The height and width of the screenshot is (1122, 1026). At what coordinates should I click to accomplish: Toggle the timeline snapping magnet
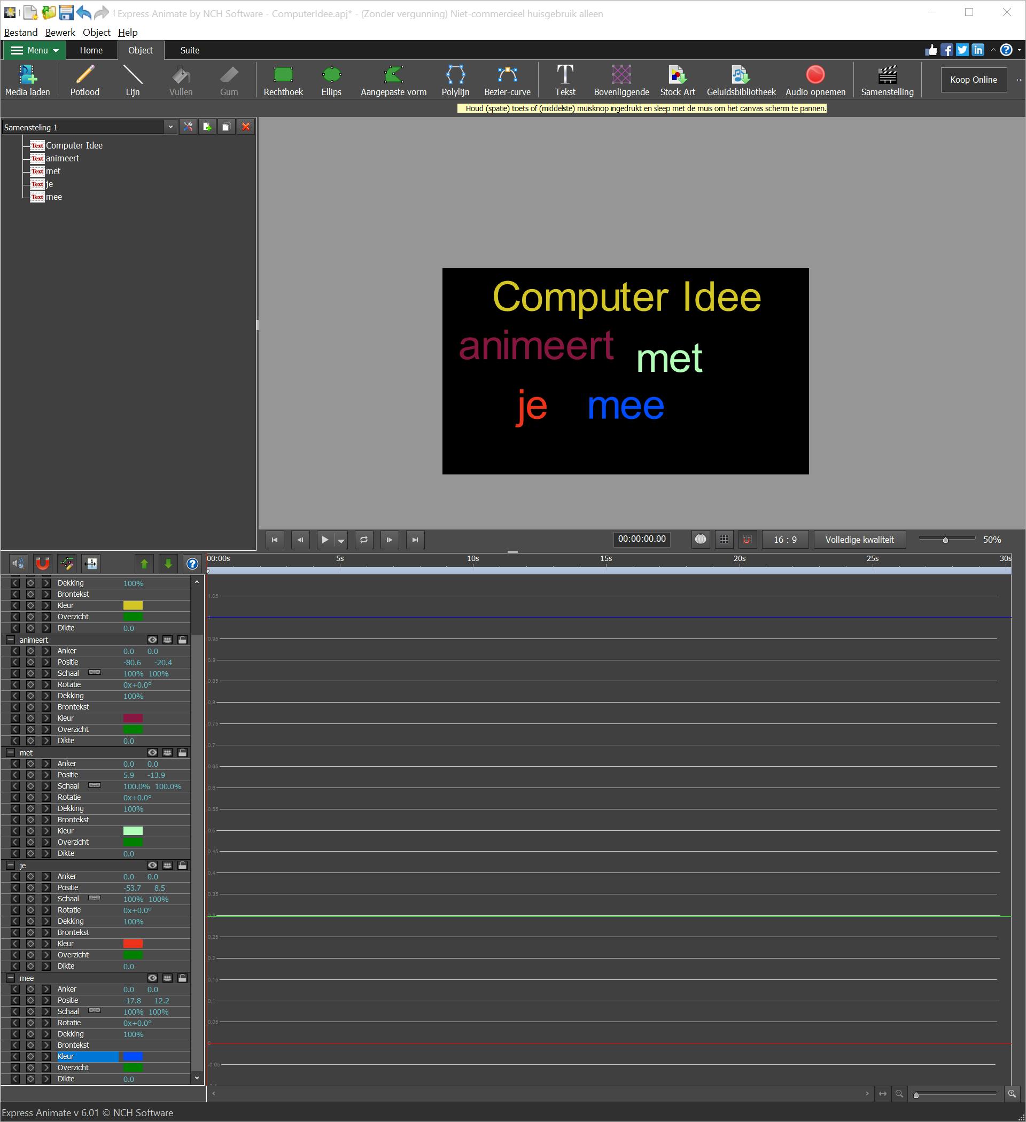click(42, 564)
